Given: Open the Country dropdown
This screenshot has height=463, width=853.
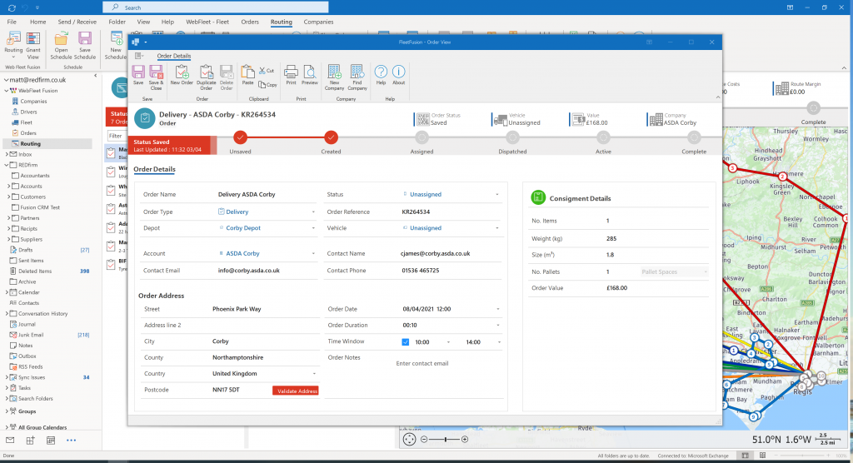Looking at the screenshot, I should 314,374.
